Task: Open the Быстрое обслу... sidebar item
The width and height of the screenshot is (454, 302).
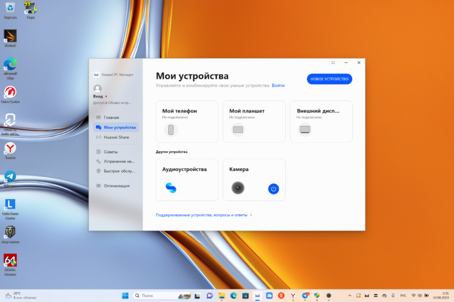Action: coord(115,171)
